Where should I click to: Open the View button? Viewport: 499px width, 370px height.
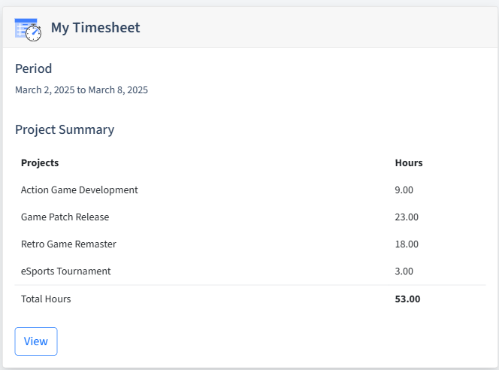[x=36, y=341]
